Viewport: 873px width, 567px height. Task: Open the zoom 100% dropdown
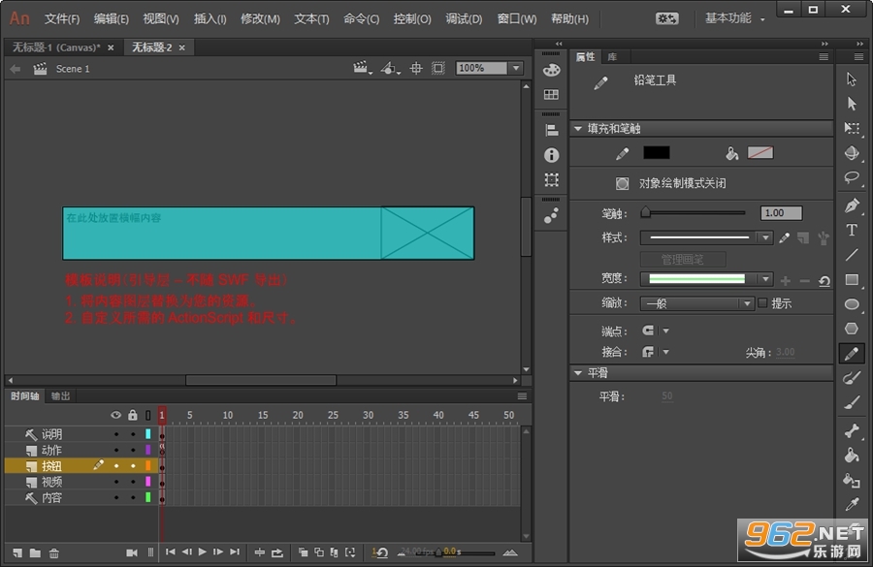pos(516,68)
